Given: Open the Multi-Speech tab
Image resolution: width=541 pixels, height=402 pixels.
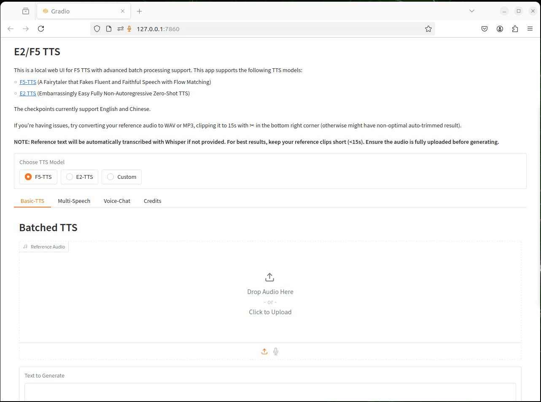Looking at the screenshot, I should [x=74, y=201].
